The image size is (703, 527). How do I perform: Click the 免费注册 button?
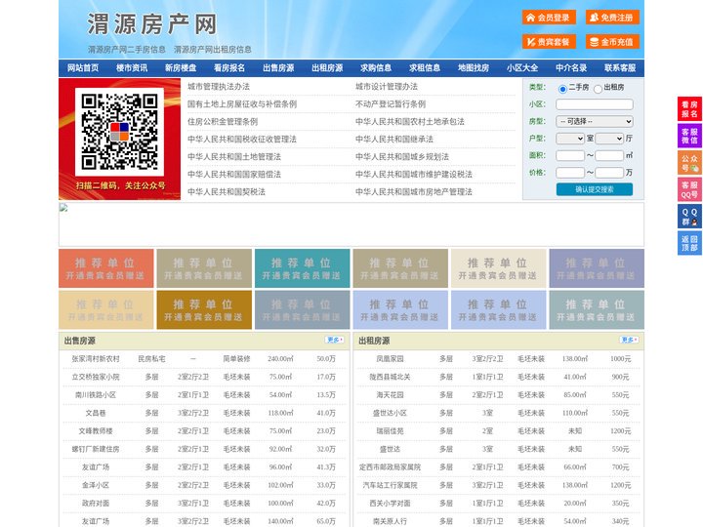coord(612,18)
